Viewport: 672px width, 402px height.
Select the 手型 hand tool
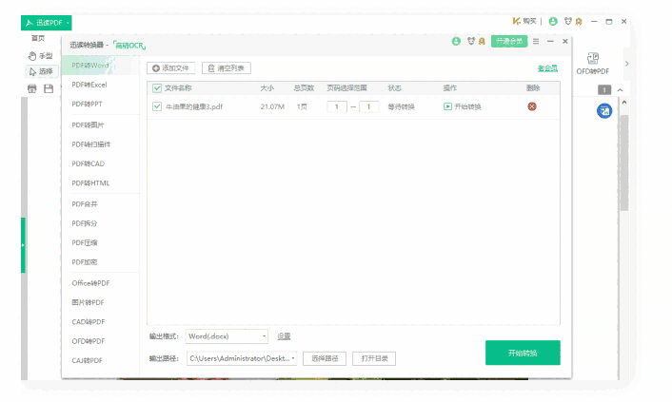[x=40, y=56]
